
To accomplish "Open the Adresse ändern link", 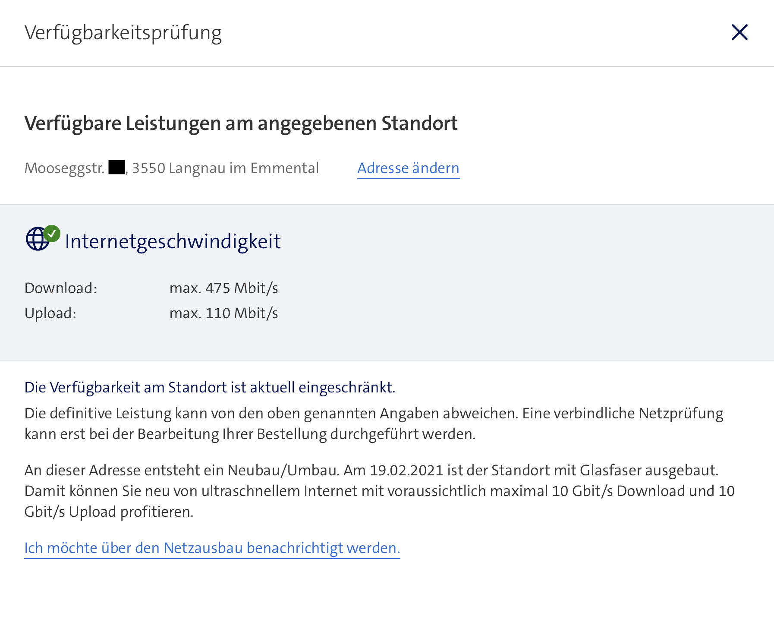I will [x=408, y=168].
